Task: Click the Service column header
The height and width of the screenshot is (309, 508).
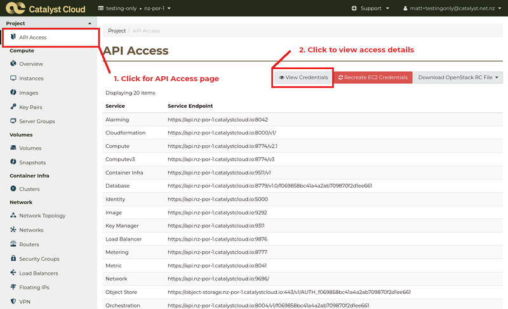Action: point(115,106)
